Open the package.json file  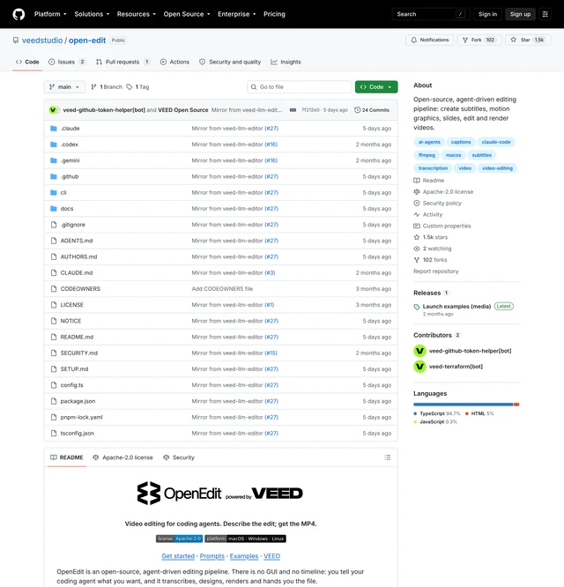pyautogui.click(x=78, y=401)
